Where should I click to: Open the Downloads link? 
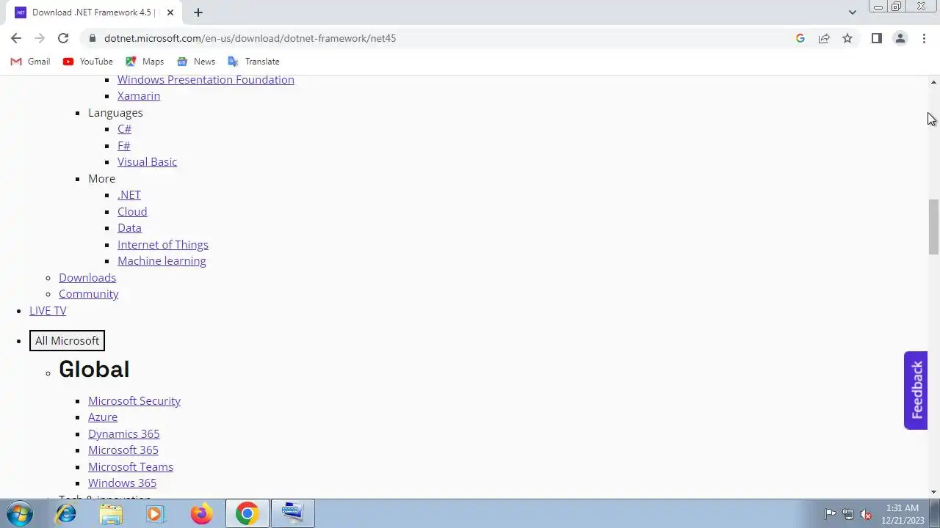pos(87,277)
